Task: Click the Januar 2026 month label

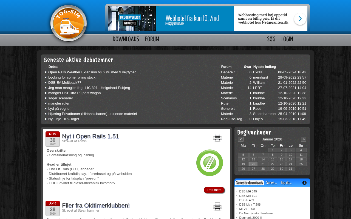Action: coord(272,139)
